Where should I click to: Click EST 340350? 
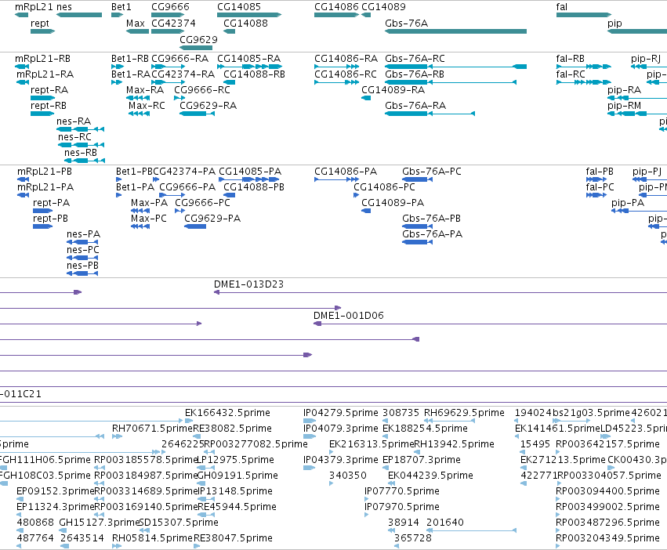coord(347,476)
